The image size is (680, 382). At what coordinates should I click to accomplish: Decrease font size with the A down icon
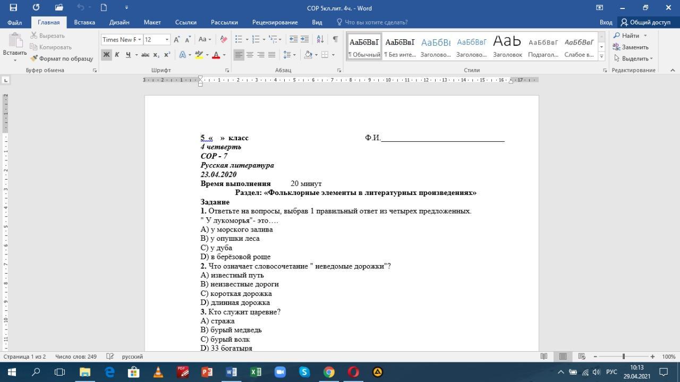tap(188, 39)
